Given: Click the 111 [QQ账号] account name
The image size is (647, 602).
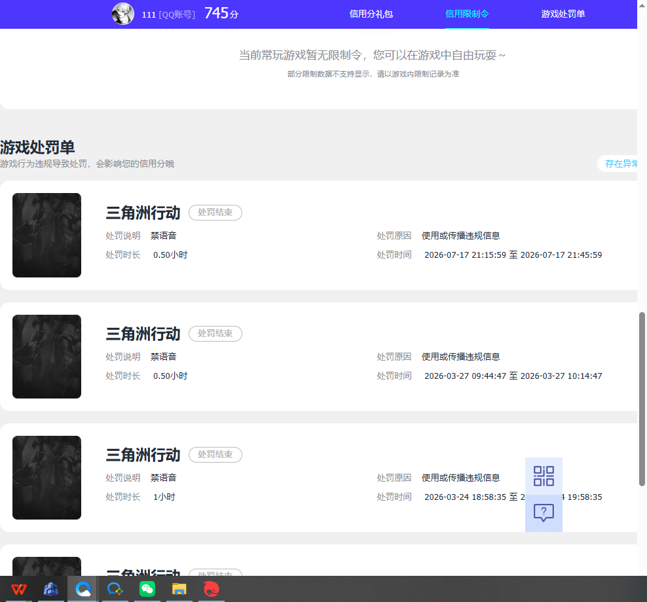Looking at the screenshot, I should click(x=168, y=15).
